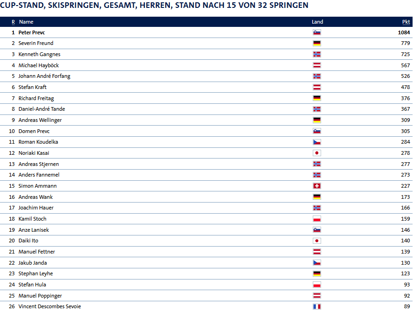Click the Swiss flag beside Simon Ammann
Image resolution: width=413 pixels, height=311 pixels.
tap(316, 186)
